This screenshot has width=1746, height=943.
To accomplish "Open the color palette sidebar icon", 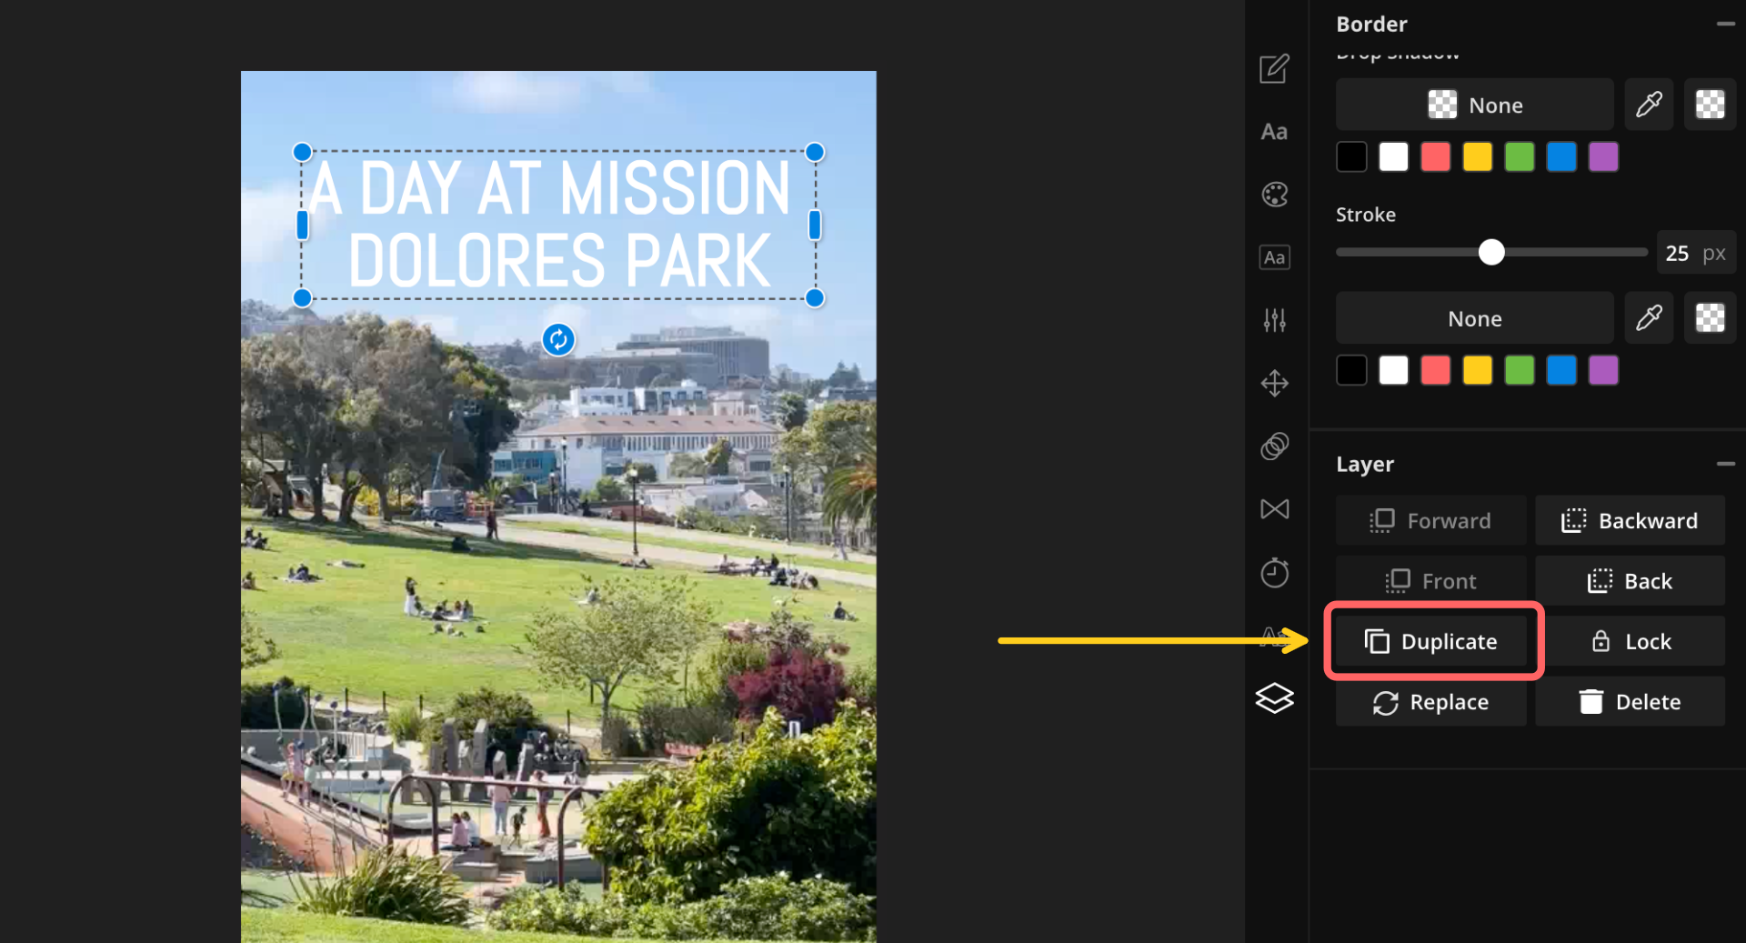I will [x=1274, y=195].
